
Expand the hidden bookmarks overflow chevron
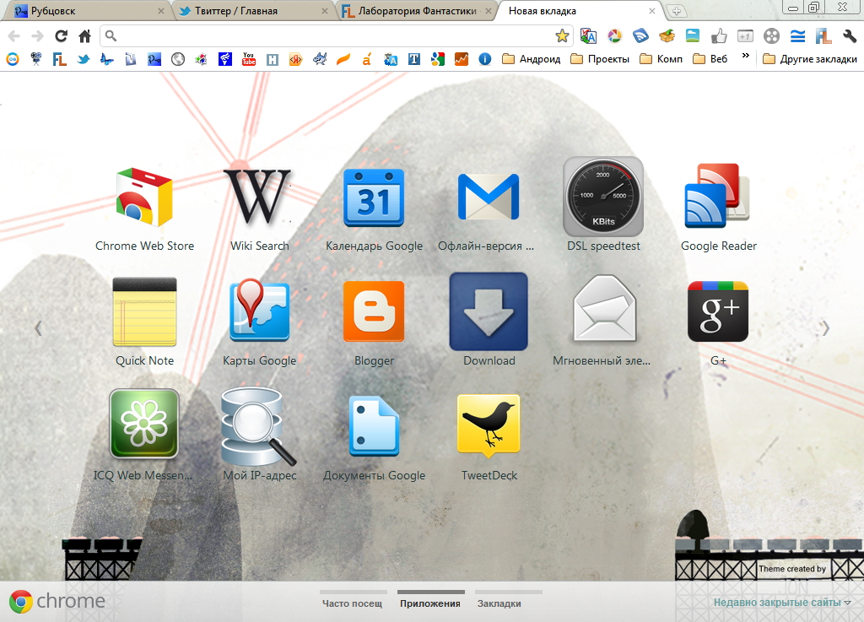[745, 58]
